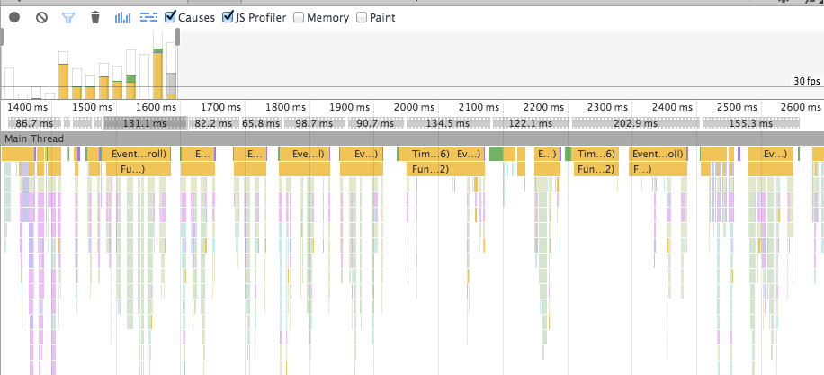This screenshot has height=375, width=824.
Task: Select "Fun...2)" function under the 134.5 ms frame
Action: (x=445, y=169)
